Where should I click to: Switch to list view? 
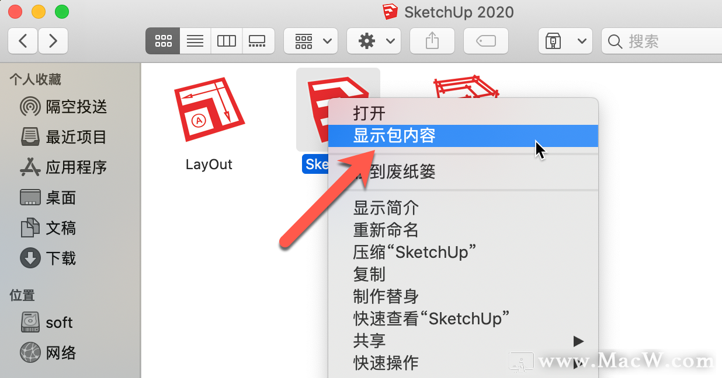(195, 41)
